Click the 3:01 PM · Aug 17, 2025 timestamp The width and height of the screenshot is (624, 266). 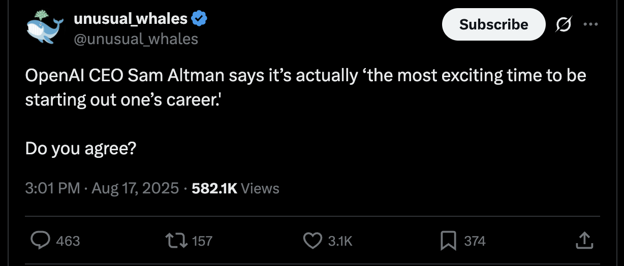[x=102, y=188]
